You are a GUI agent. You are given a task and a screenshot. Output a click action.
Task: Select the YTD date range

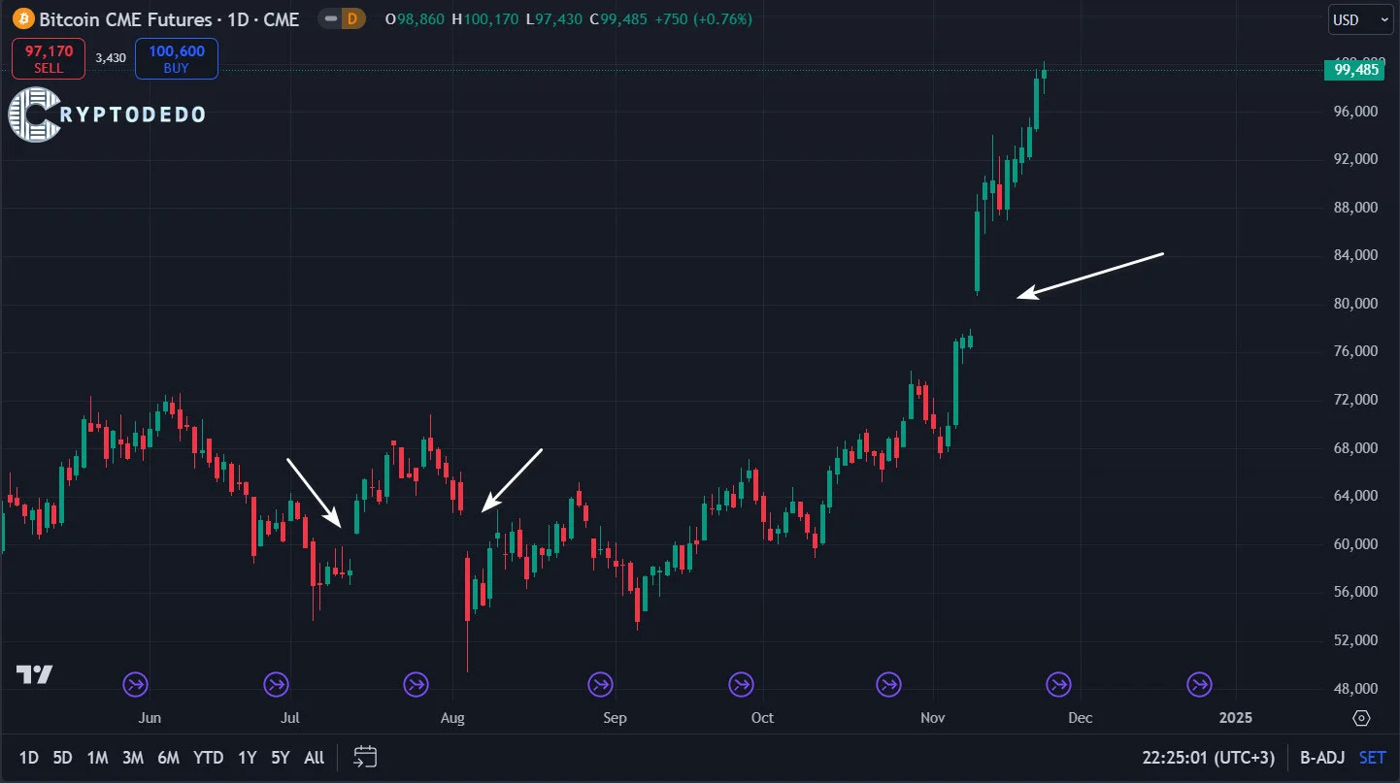pos(208,758)
